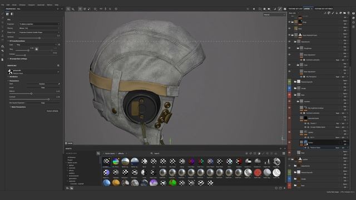This screenshot has width=356, height=200.
Task: Switch to the Texture Set Settings tab
Action: (324, 9)
